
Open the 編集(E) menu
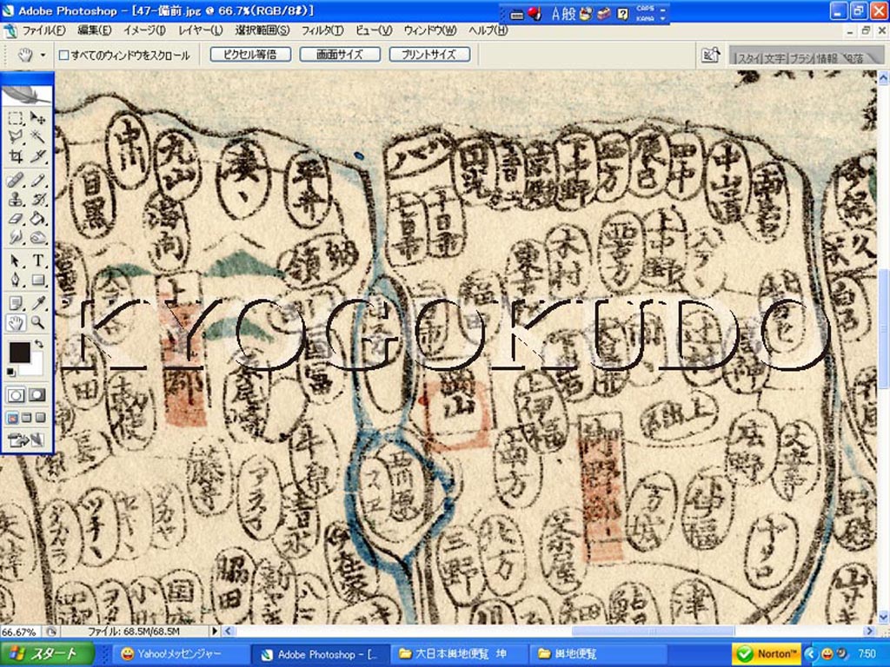point(94,30)
